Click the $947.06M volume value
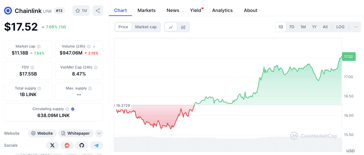The width and height of the screenshot is (364, 155). [x=71, y=53]
